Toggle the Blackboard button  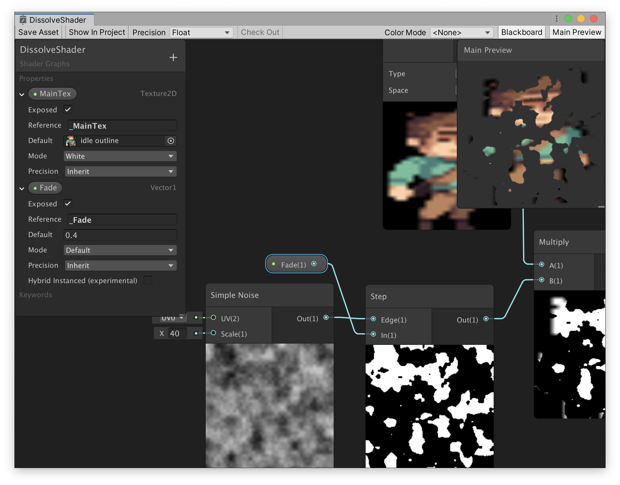(x=521, y=32)
